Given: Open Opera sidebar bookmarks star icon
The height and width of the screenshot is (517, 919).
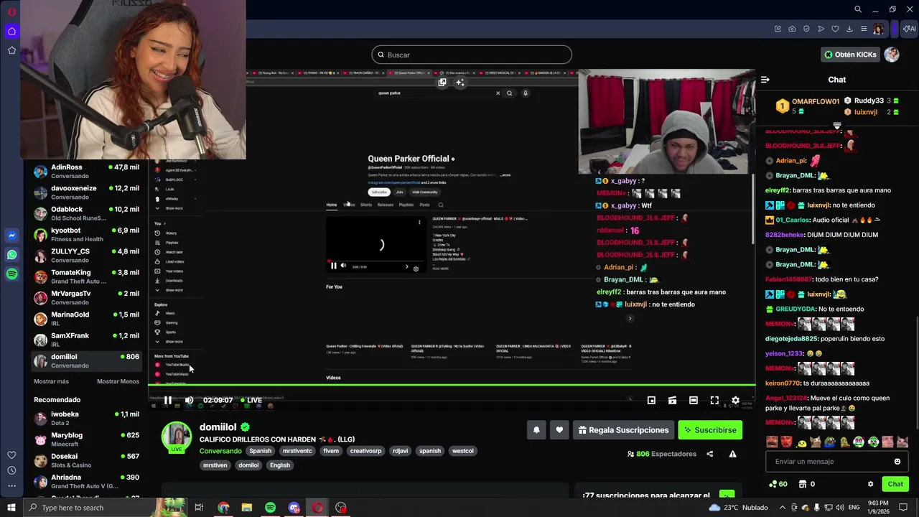Looking at the screenshot, I should click(x=11, y=50).
